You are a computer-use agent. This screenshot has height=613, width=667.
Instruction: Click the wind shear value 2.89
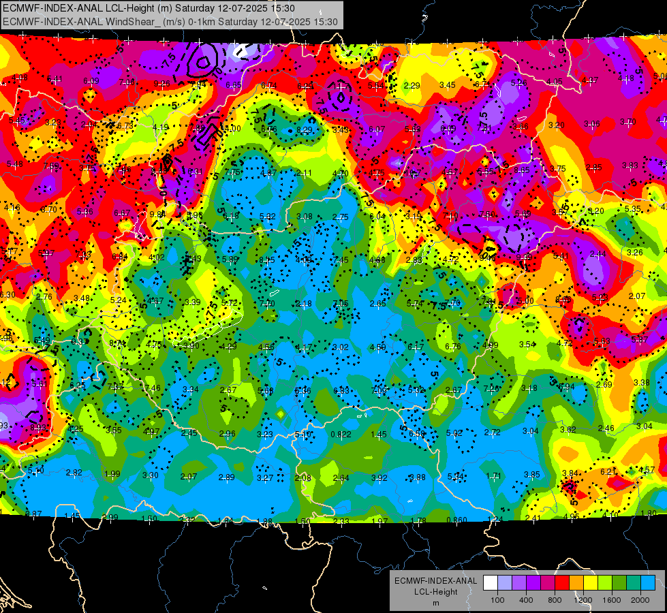coord(226,477)
